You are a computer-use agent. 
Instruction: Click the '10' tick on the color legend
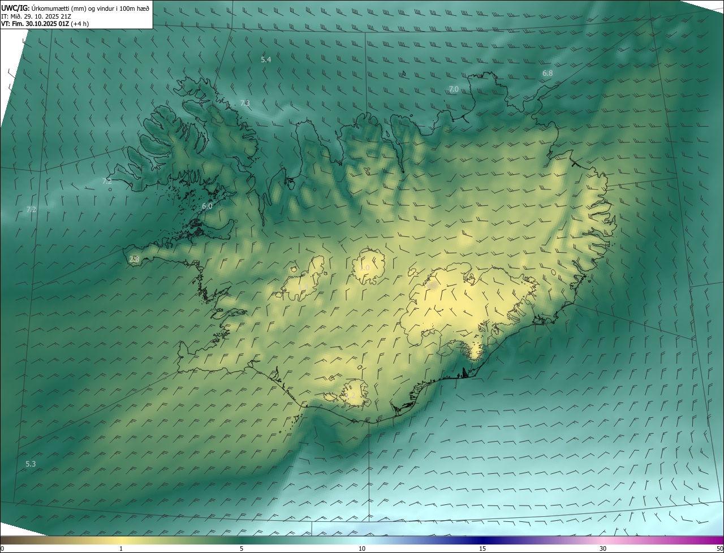pos(362,548)
